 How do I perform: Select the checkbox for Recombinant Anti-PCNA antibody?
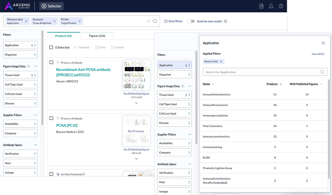(51, 62)
